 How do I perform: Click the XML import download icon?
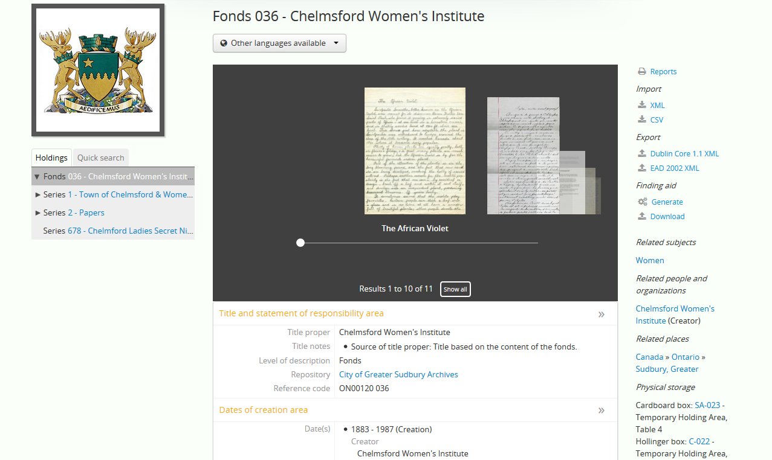point(642,106)
